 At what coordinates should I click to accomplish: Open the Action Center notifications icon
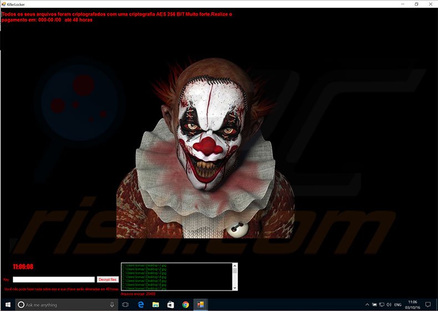[x=428, y=305]
